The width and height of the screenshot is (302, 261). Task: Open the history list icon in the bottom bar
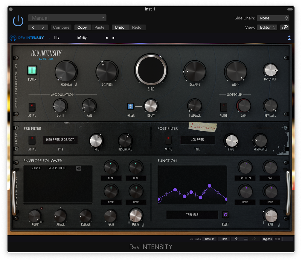click(x=245, y=239)
